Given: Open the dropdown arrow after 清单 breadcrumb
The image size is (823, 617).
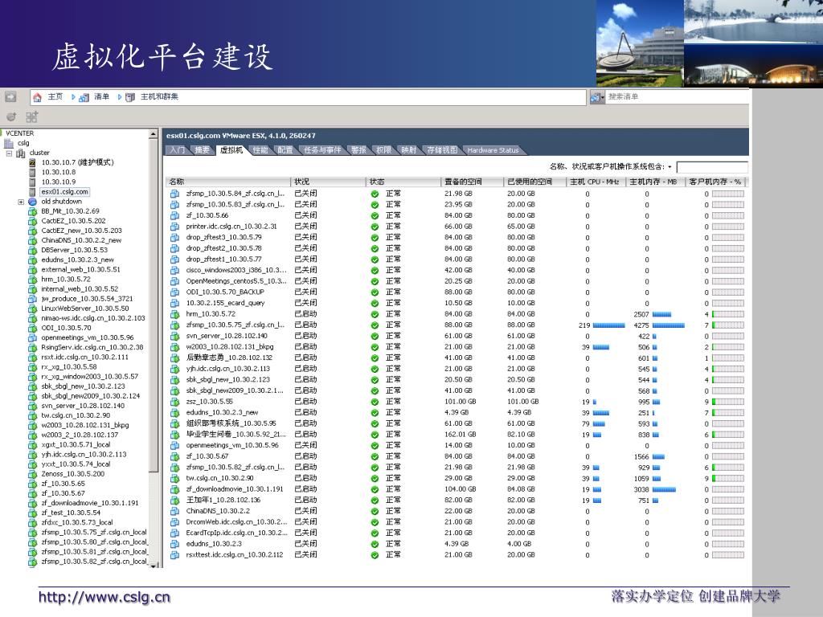Looking at the screenshot, I should pyautogui.click(x=119, y=97).
